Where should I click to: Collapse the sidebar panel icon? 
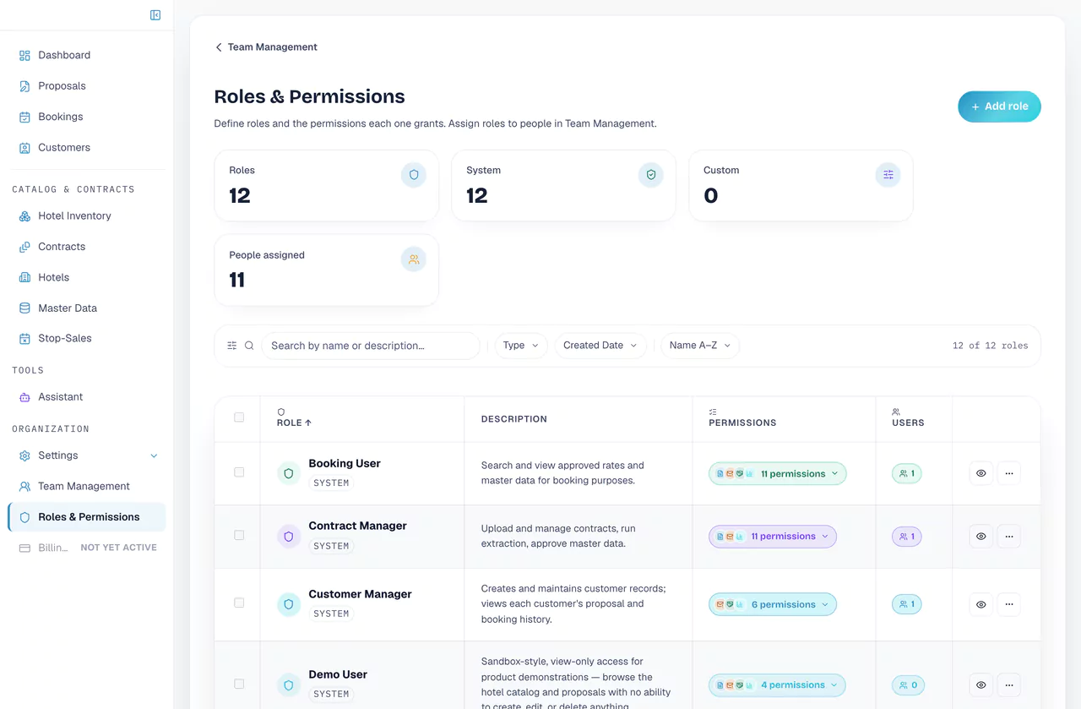[x=155, y=15]
